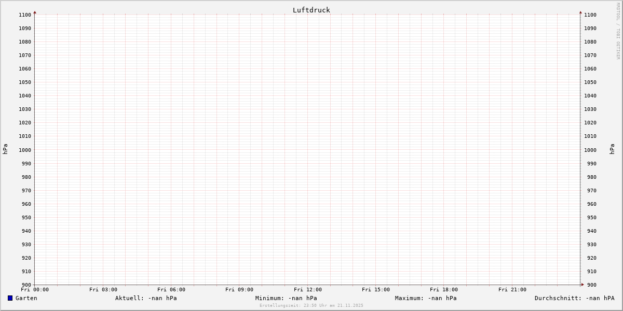Click the Minimum value readout
The image size is (623, 311).
(286, 298)
